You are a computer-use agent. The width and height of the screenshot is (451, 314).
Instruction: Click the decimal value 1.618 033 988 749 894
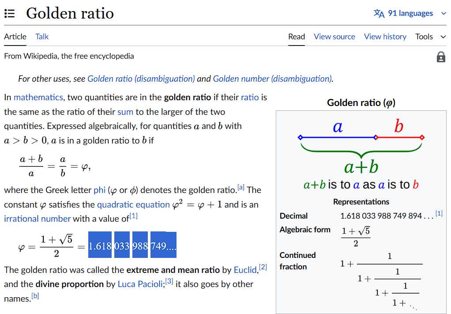[x=387, y=216]
